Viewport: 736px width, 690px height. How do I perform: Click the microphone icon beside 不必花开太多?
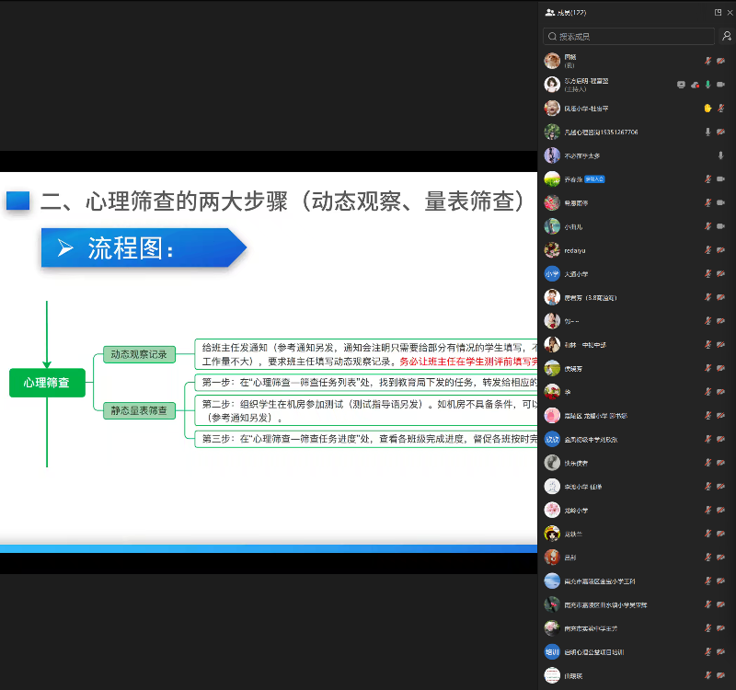tap(721, 155)
